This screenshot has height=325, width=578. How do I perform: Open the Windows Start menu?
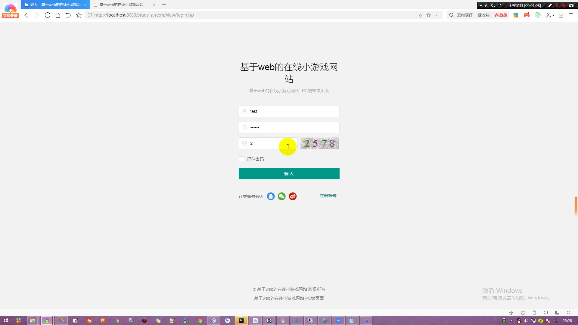coord(6,320)
